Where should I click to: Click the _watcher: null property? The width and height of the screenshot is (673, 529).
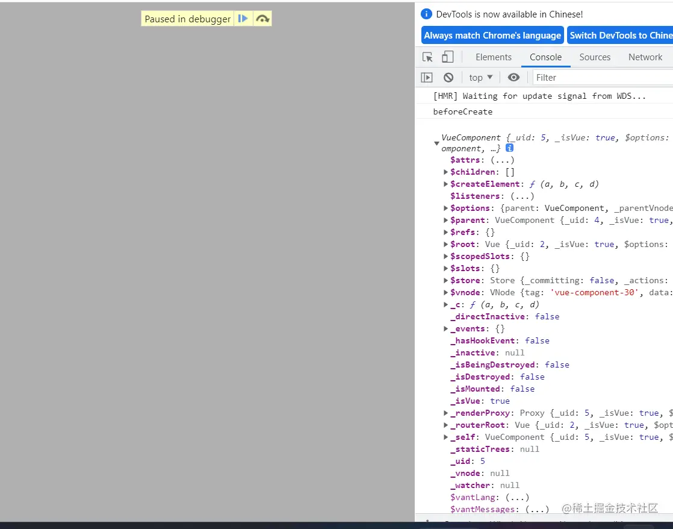pyautogui.click(x=485, y=485)
